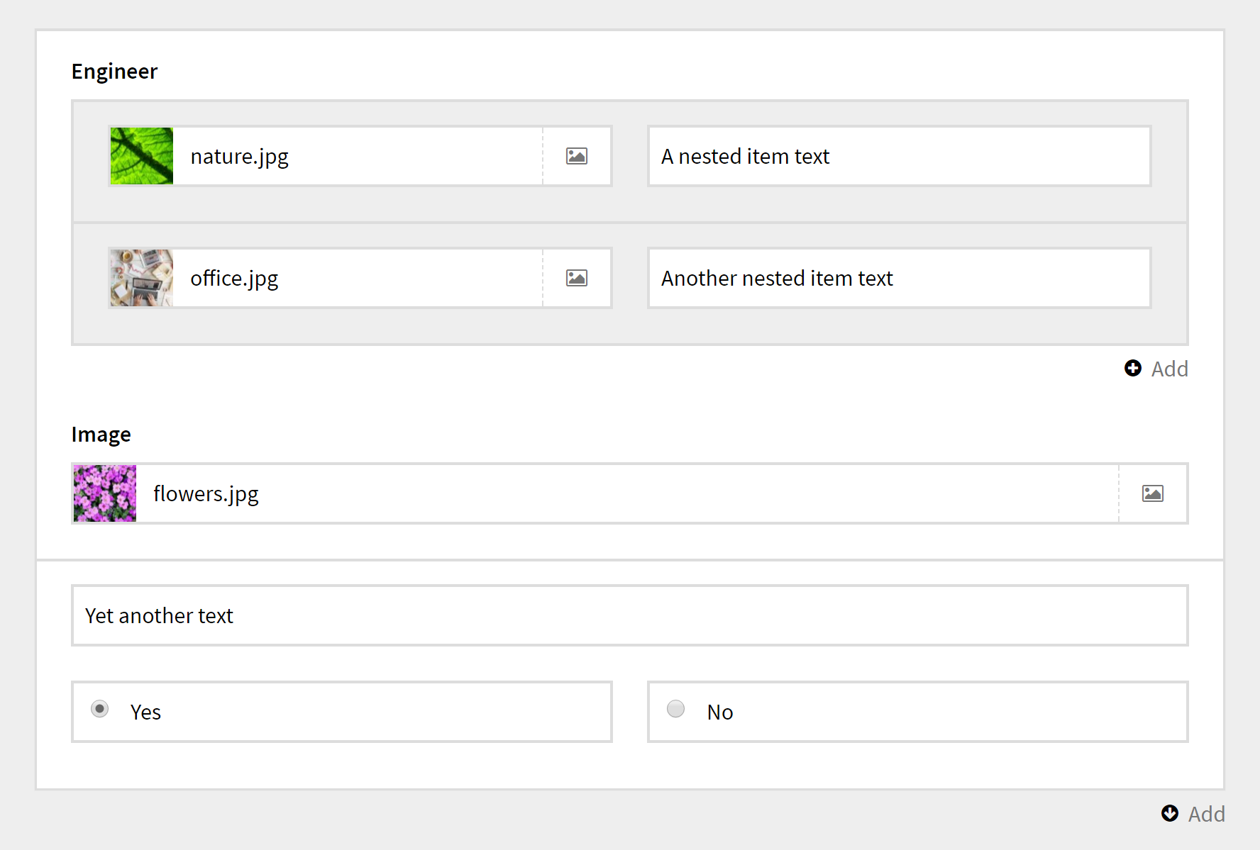Click the down-arrow circle icon at the bottom
The image size is (1260, 850).
[1170, 813]
